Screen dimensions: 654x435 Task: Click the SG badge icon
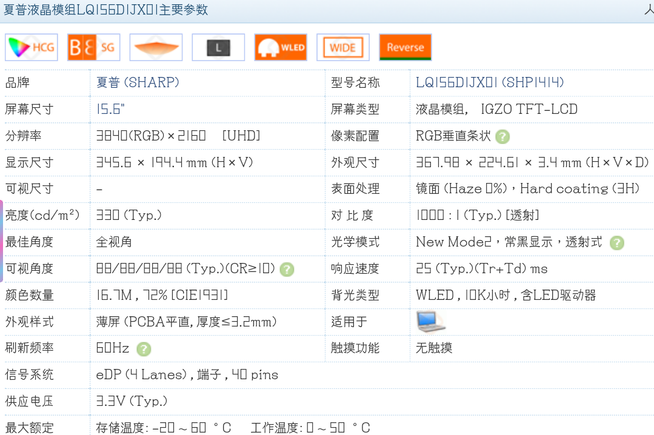(x=94, y=47)
